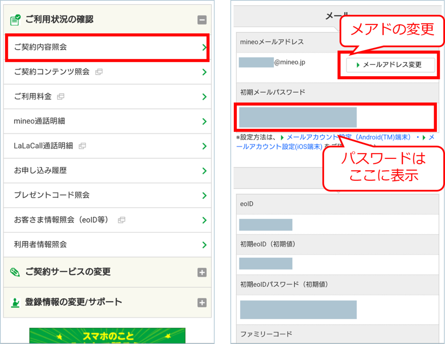Click the external window icon next to ご利用料金

point(60,97)
